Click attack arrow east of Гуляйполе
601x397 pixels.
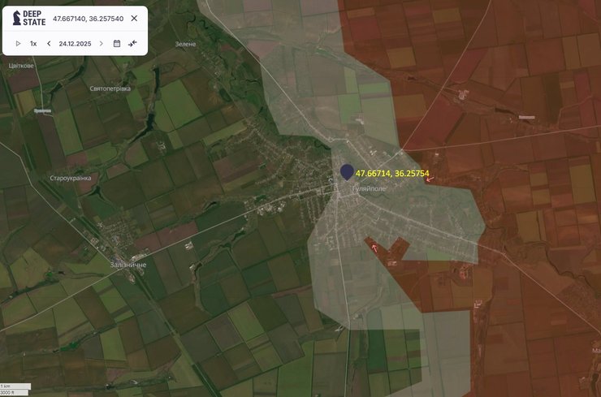[x=429, y=178]
